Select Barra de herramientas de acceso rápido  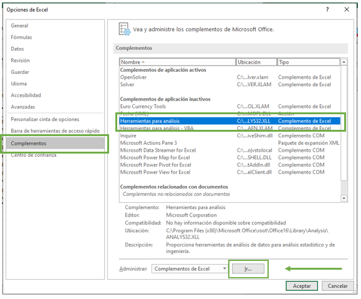pos(55,131)
